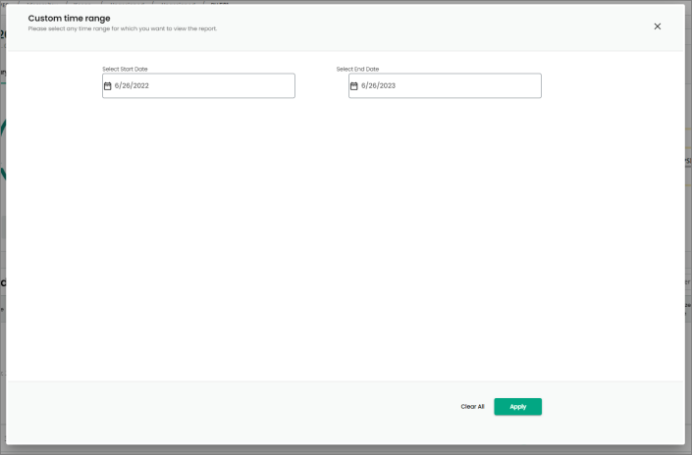
Task: Select the month in end date 6/26/2023
Action: [x=363, y=86]
